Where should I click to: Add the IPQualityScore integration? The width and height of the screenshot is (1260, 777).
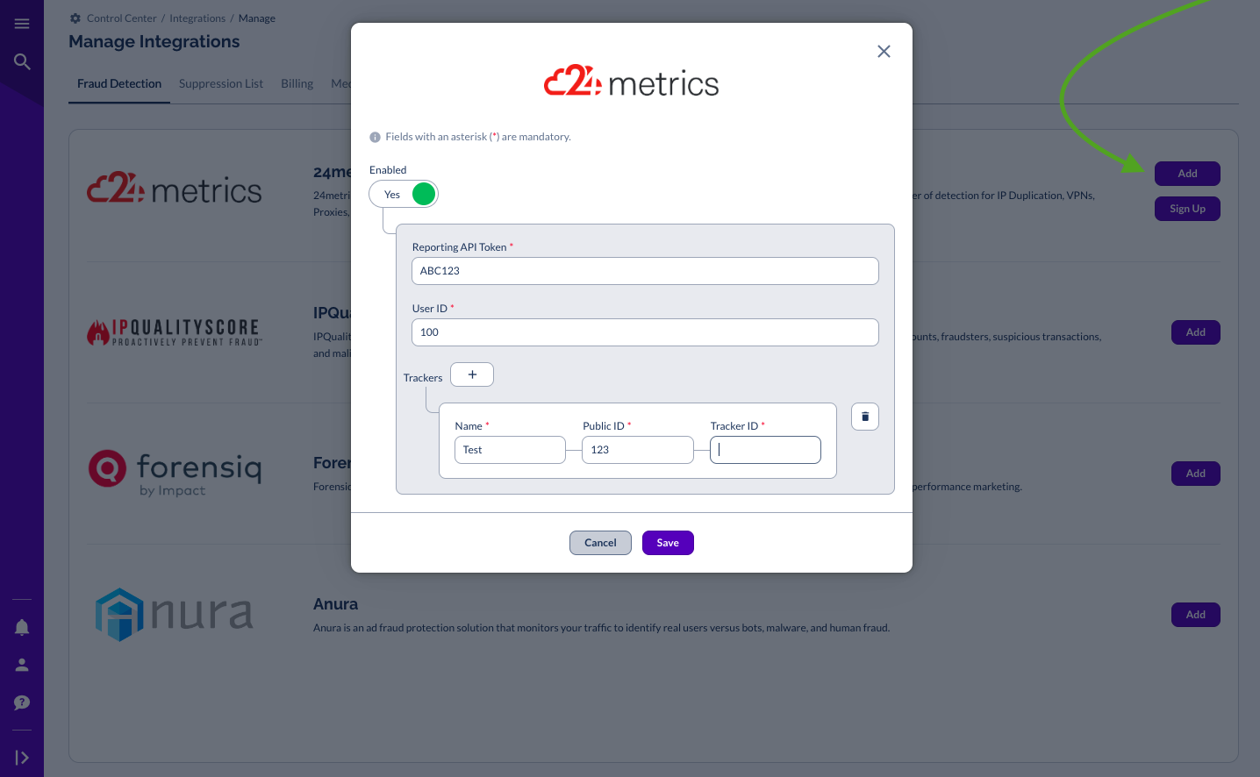tap(1196, 332)
